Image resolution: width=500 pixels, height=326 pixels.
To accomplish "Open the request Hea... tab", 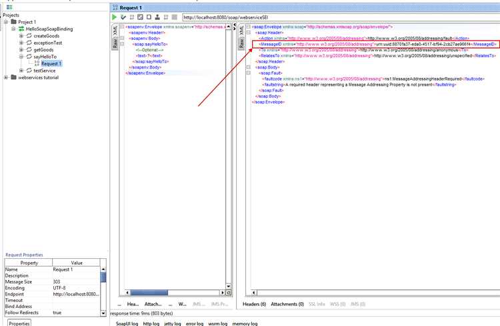I will [133, 304].
